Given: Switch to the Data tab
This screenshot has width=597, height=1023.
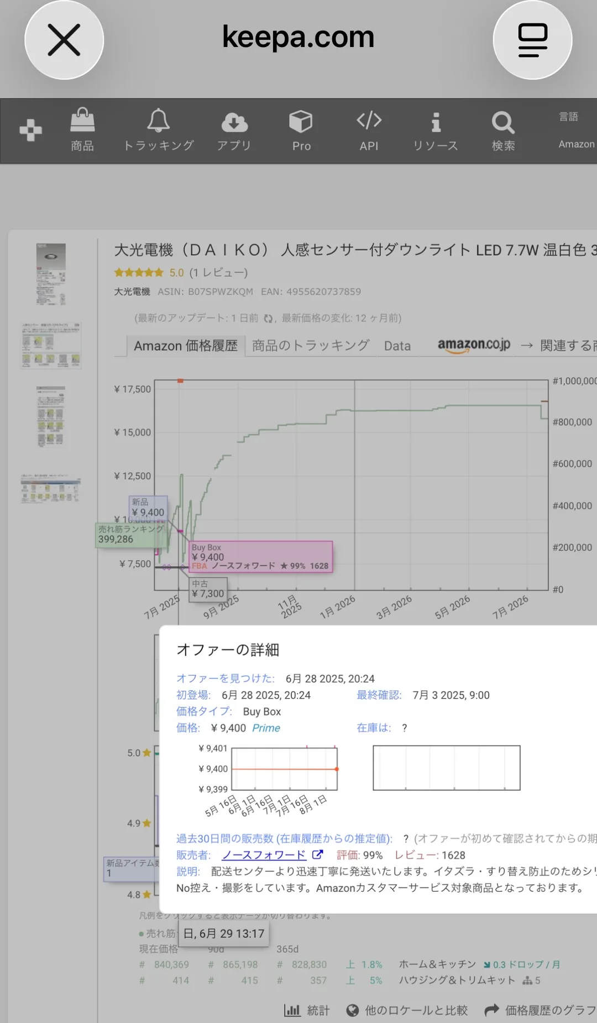Looking at the screenshot, I should pyautogui.click(x=397, y=346).
